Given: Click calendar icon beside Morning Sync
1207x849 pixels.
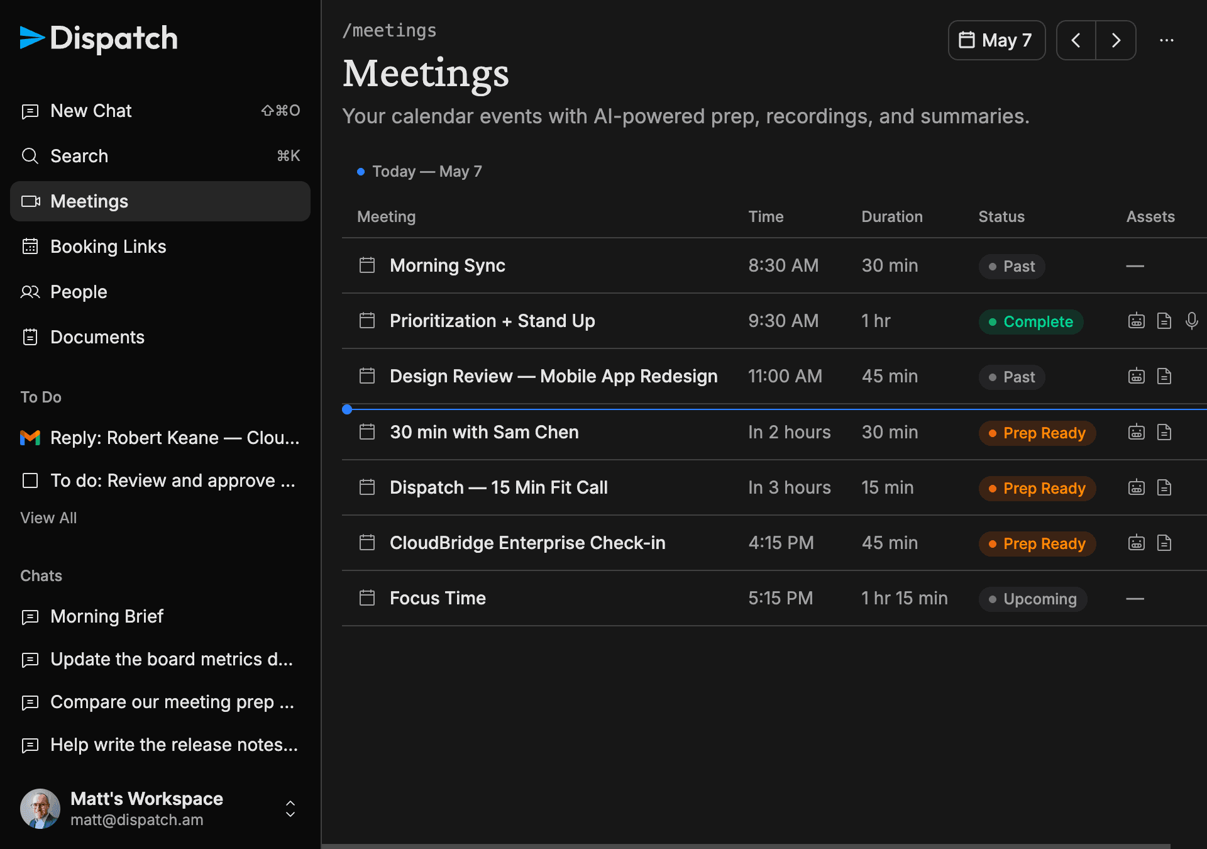Looking at the screenshot, I should click(367, 265).
